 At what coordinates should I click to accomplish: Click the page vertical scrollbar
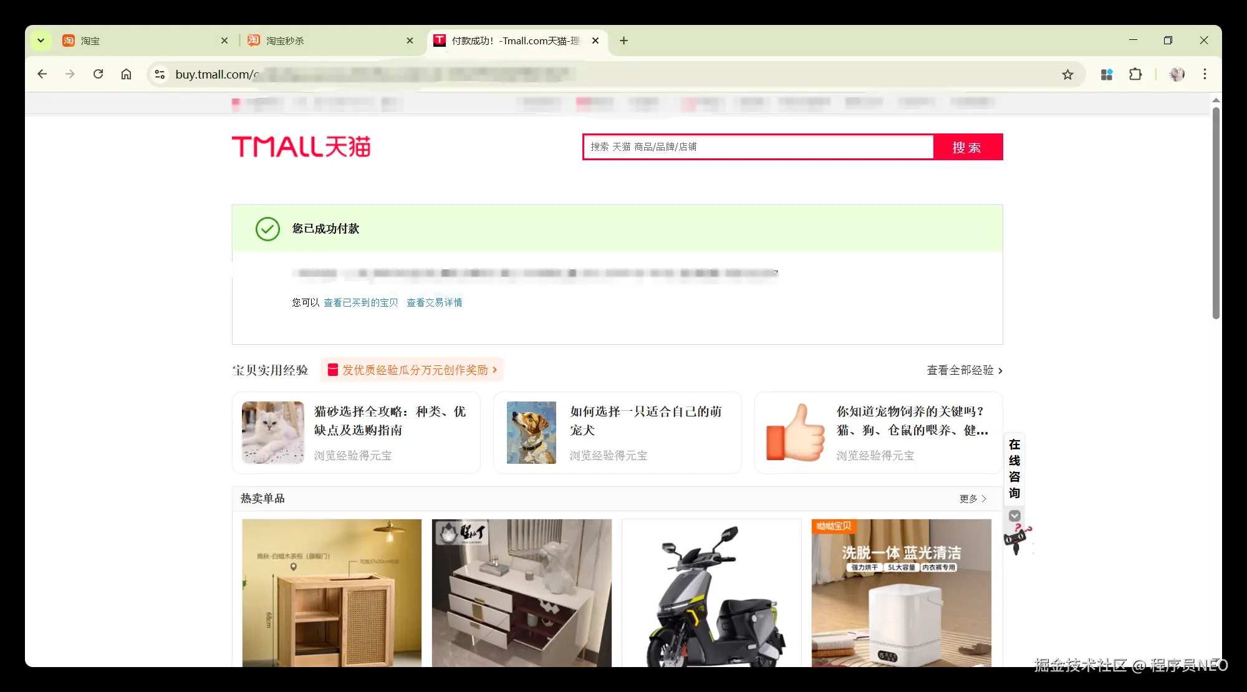tap(1215, 212)
